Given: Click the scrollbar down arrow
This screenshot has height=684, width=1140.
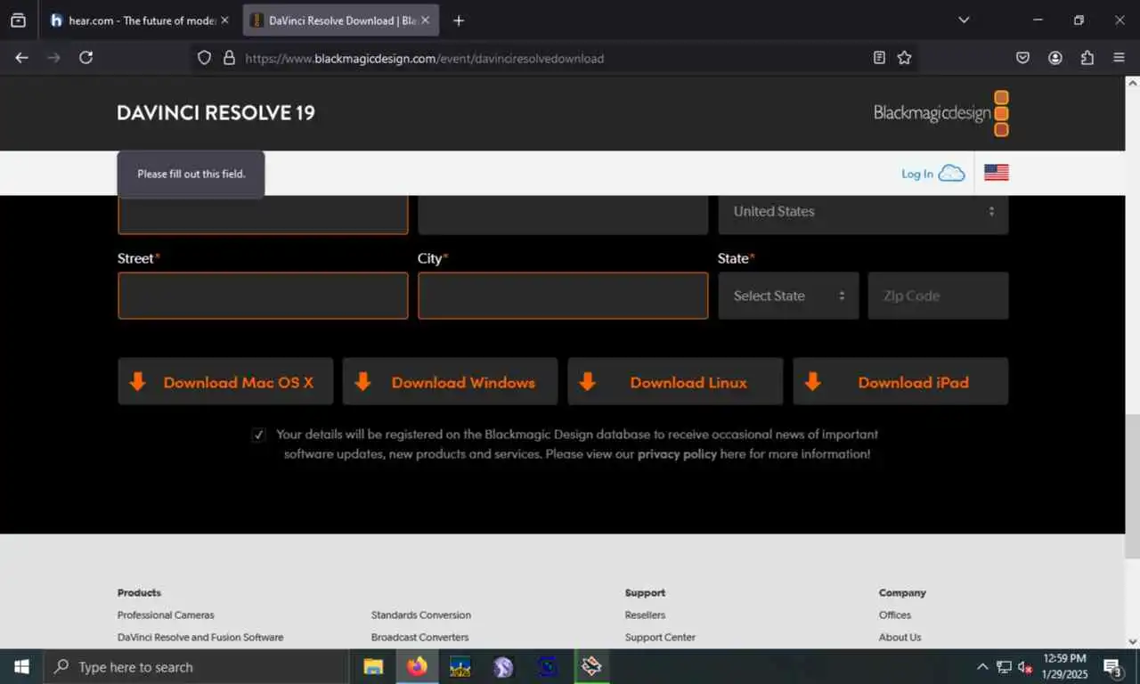Looking at the screenshot, I should (x=1132, y=641).
